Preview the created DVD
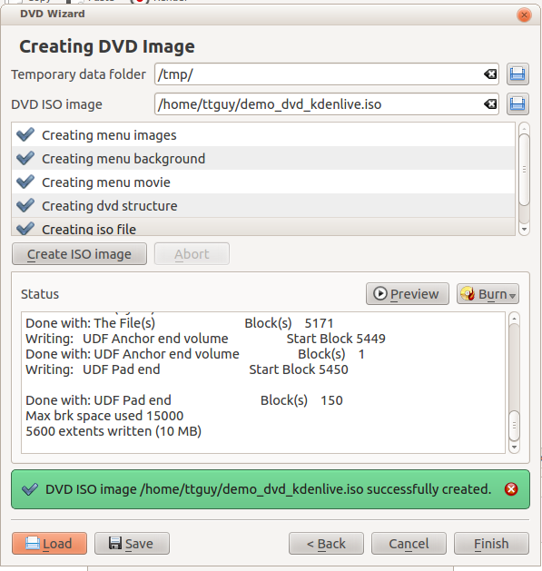The height and width of the screenshot is (571, 542). pos(408,294)
